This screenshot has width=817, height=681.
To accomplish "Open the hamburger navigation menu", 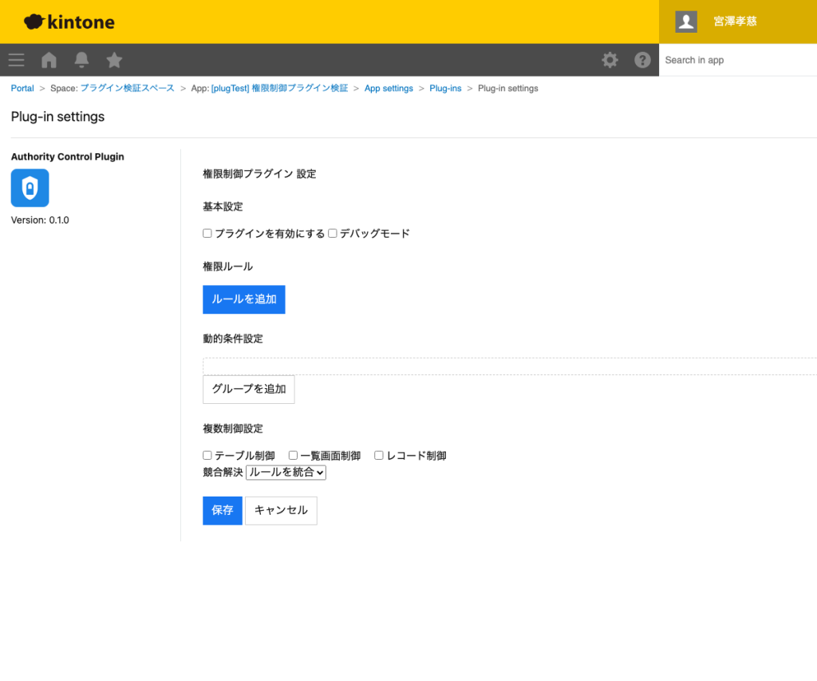I will (16, 60).
